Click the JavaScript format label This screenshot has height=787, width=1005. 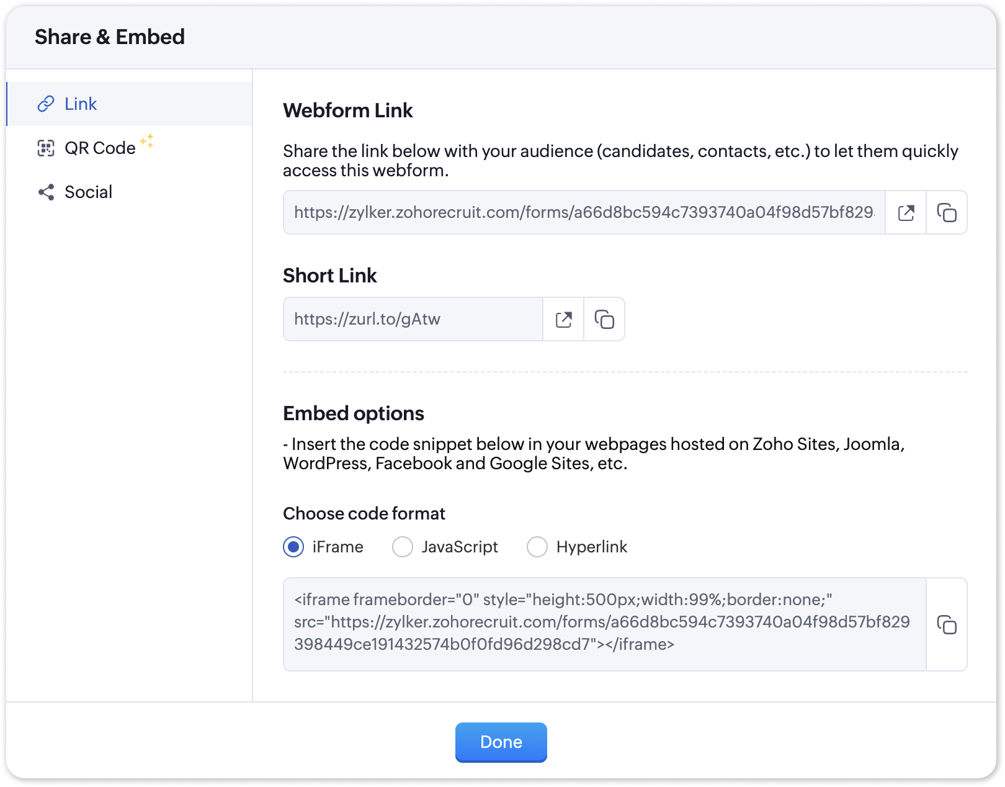(460, 547)
